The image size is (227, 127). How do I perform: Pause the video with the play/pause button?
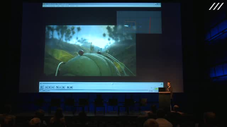41,87
